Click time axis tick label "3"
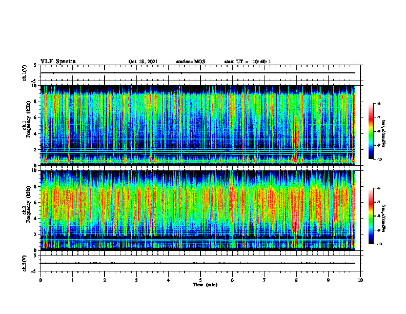Viewport: 406px width, 314px height. coord(136,280)
